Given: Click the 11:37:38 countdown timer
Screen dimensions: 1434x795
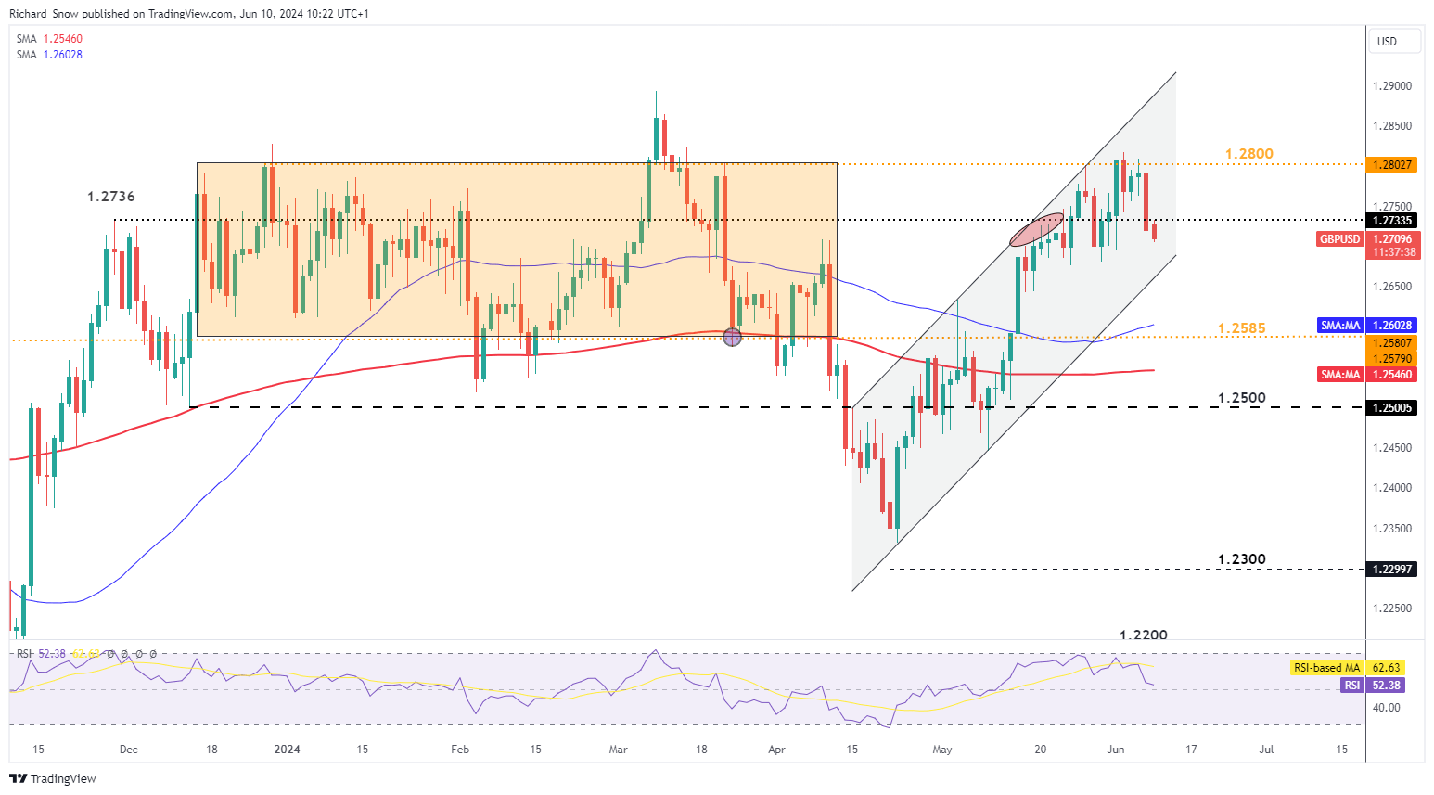Looking at the screenshot, I should pos(1393,252).
